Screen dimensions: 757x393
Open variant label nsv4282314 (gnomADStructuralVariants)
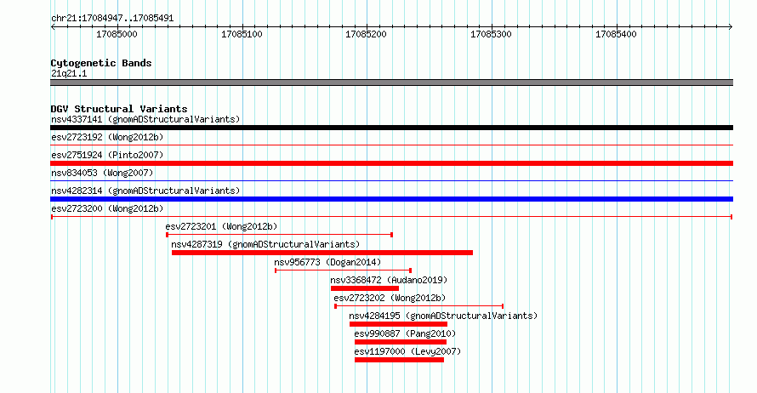point(145,191)
